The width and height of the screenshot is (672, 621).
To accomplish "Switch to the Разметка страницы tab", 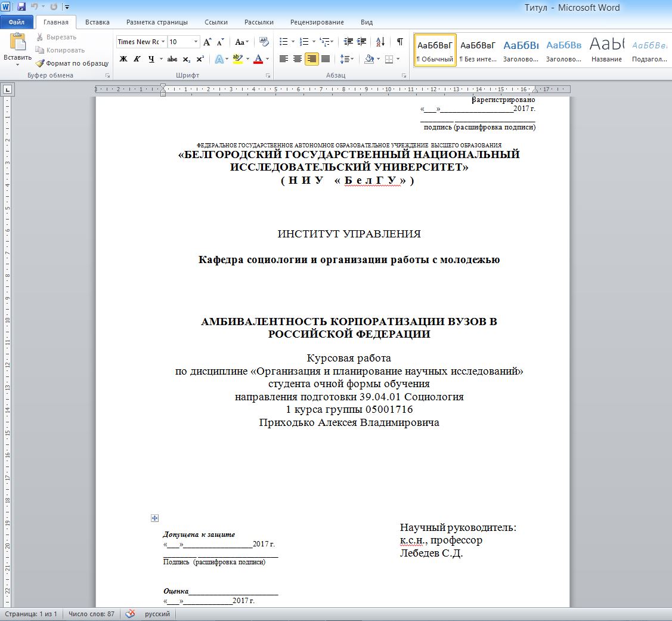I will click(x=157, y=22).
